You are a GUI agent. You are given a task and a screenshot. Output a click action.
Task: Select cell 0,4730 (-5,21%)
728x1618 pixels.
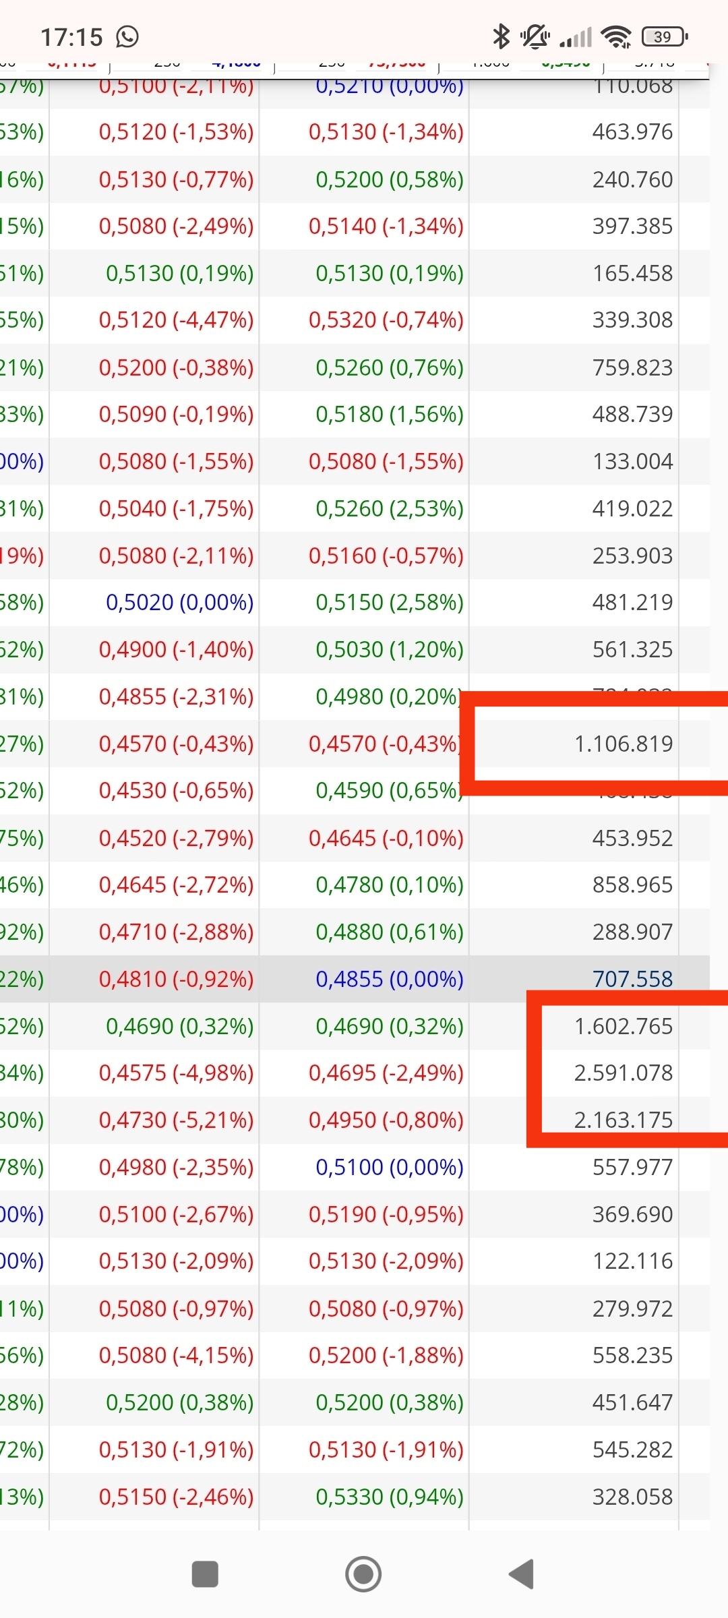(x=176, y=1120)
